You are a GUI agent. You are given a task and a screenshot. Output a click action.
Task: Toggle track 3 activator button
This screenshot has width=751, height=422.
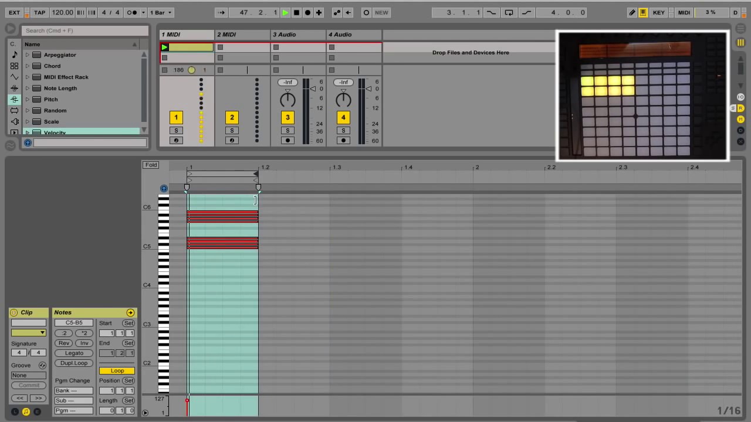pos(287,117)
